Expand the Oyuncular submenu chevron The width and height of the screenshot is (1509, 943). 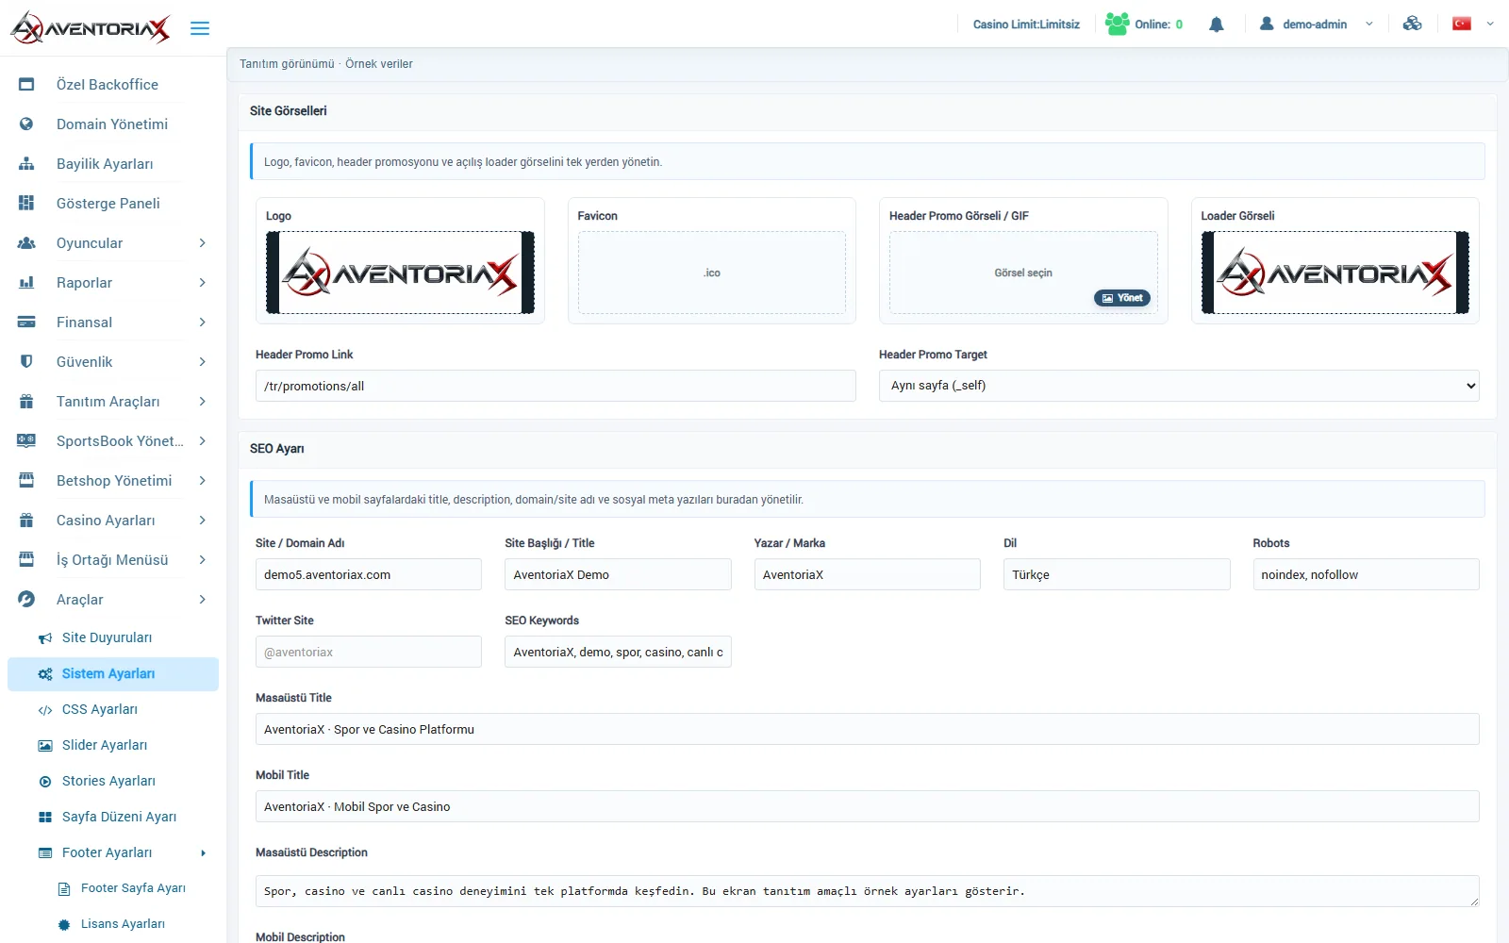point(202,243)
